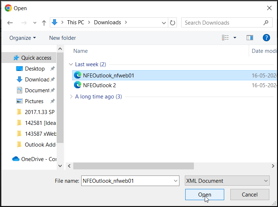
Task: Click the Edge icon beside NFEOutlook 2
Action: (x=78, y=85)
